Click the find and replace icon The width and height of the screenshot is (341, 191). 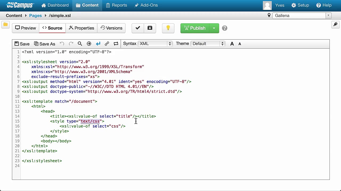pos(116,44)
